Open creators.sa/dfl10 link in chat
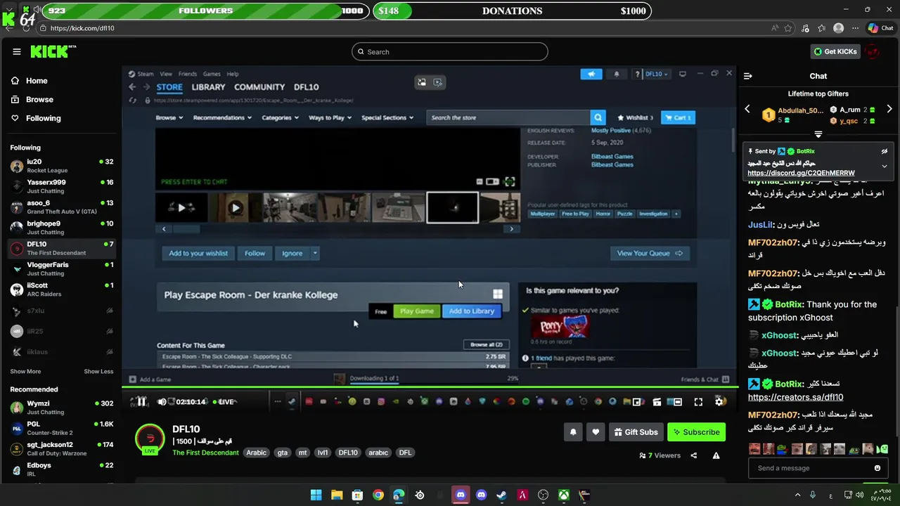 [x=795, y=397]
